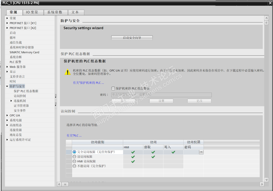Click the vertical scrollbar thumb

click(x=266, y=23)
